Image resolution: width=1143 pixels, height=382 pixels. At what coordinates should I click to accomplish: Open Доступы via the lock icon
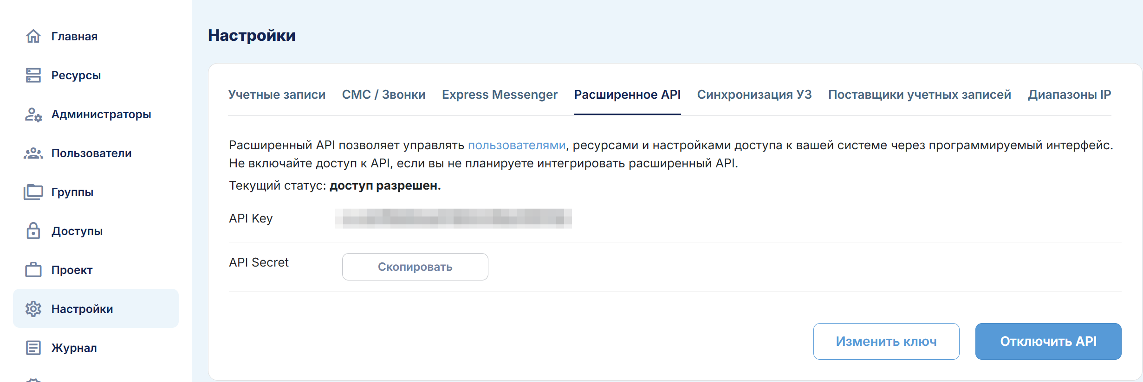(33, 231)
